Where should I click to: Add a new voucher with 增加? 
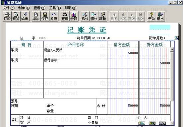(x=36, y=16)
